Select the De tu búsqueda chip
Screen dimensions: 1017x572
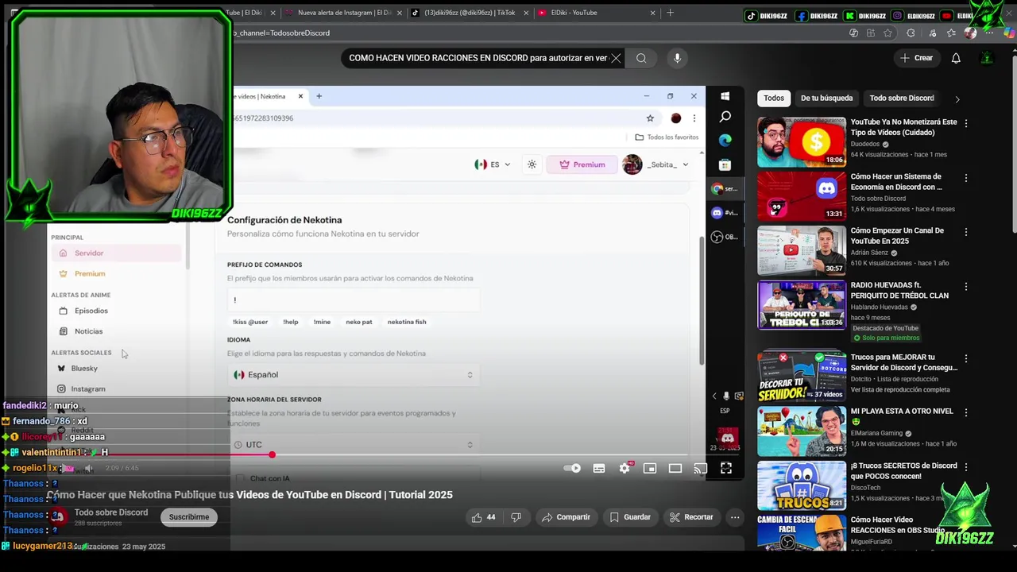[826, 99]
